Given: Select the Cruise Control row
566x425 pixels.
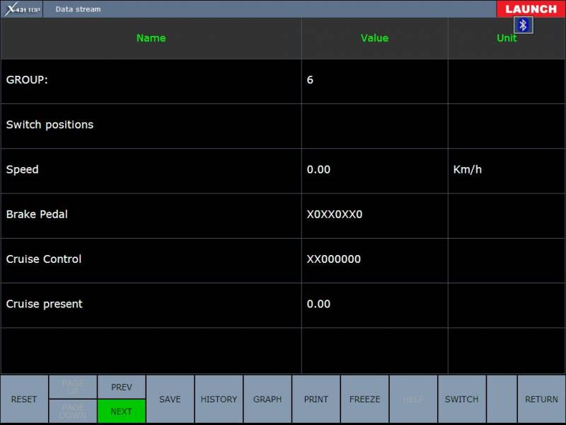Looking at the screenshot, I should tap(151, 259).
